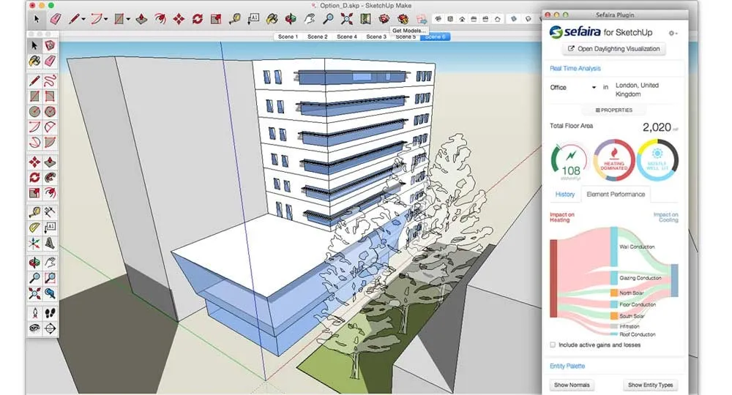Expand the Arc tool dropdown arrow
The width and height of the screenshot is (732, 395).
tap(106, 19)
